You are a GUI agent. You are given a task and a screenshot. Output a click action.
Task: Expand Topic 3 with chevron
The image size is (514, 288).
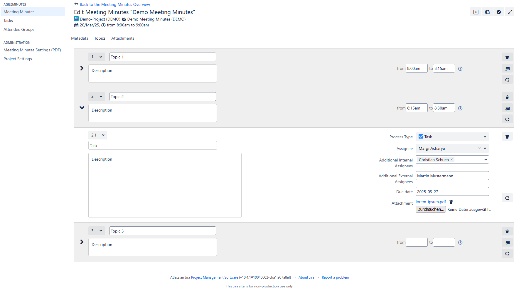coord(82,242)
